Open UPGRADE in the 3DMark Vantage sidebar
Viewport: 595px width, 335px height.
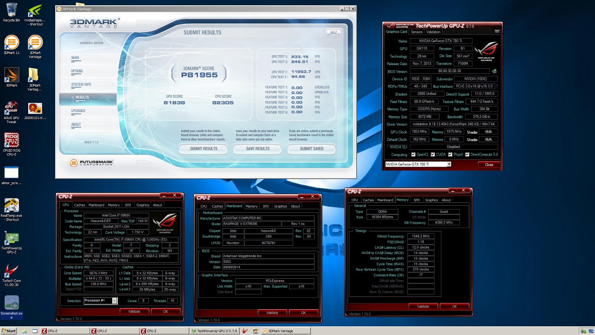coord(79,111)
